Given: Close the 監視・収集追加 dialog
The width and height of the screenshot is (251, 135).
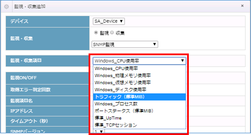Looking at the screenshot, I should tap(242, 6).
